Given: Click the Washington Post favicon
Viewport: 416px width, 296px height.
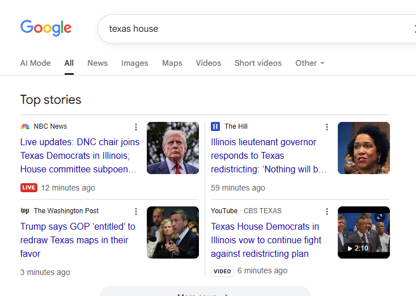Looking at the screenshot, I should tap(25, 211).
